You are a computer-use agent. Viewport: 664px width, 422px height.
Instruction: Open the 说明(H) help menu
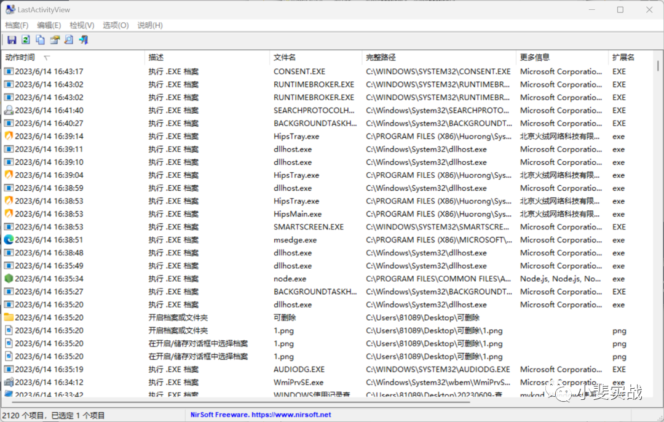(150, 25)
